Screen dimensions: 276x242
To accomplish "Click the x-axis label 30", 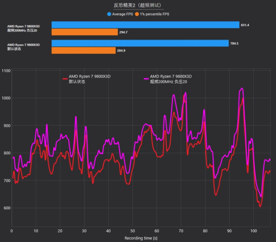I will coord(84,231).
